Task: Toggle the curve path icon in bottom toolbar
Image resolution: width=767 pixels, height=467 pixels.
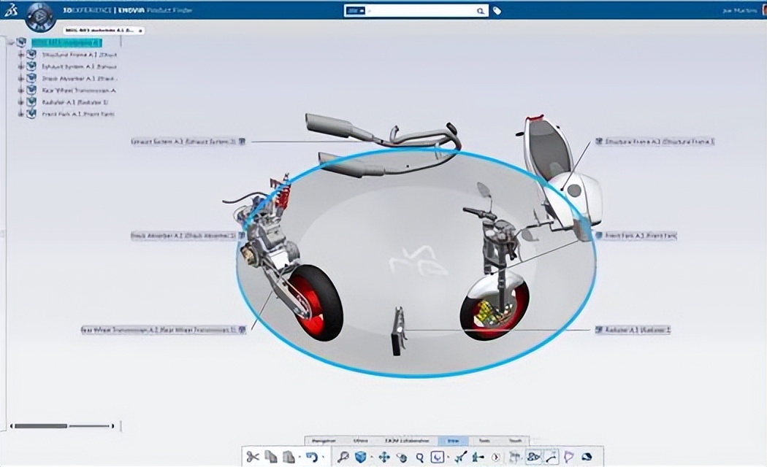Action: click(550, 457)
